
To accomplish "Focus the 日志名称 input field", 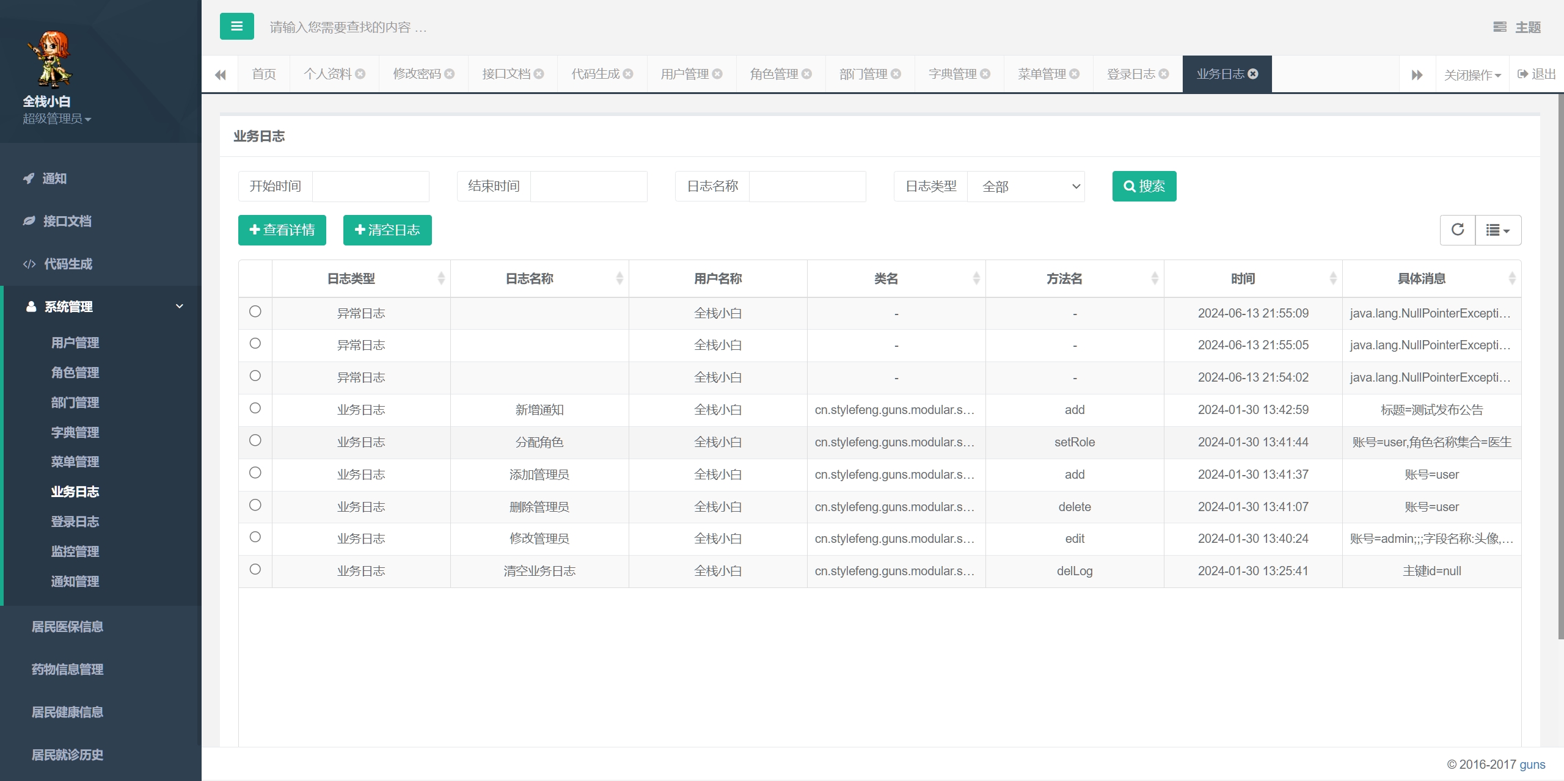I will point(808,186).
